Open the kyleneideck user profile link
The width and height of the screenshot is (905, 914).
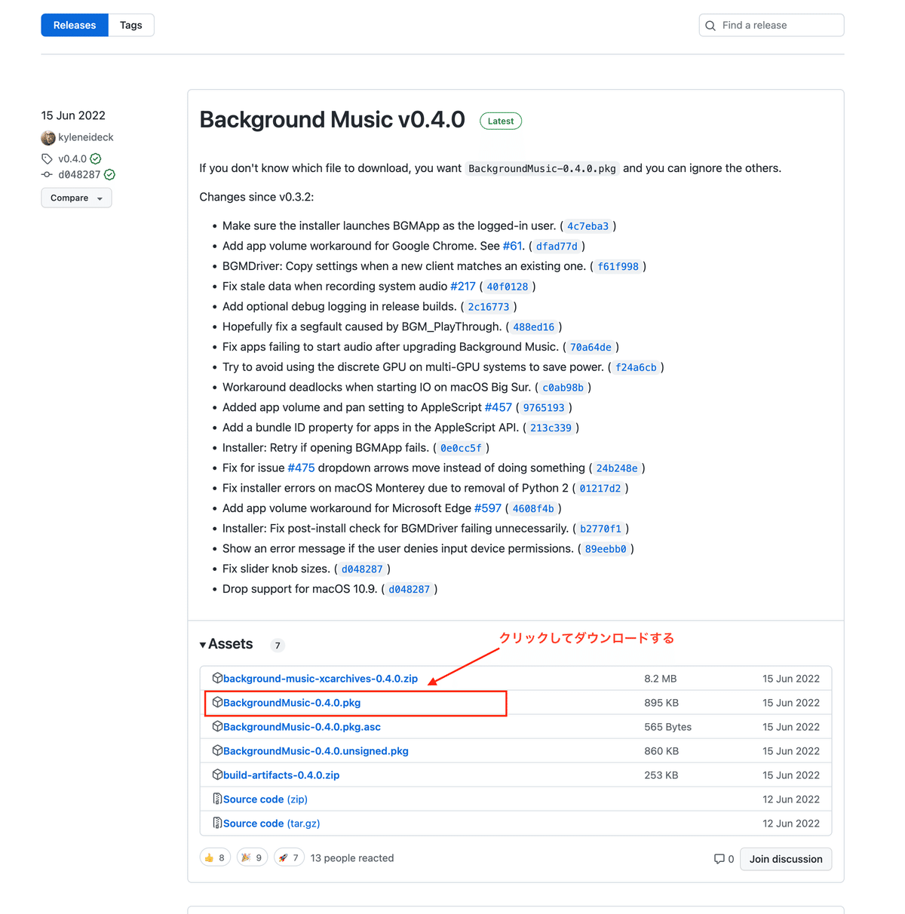click(86, 137)
